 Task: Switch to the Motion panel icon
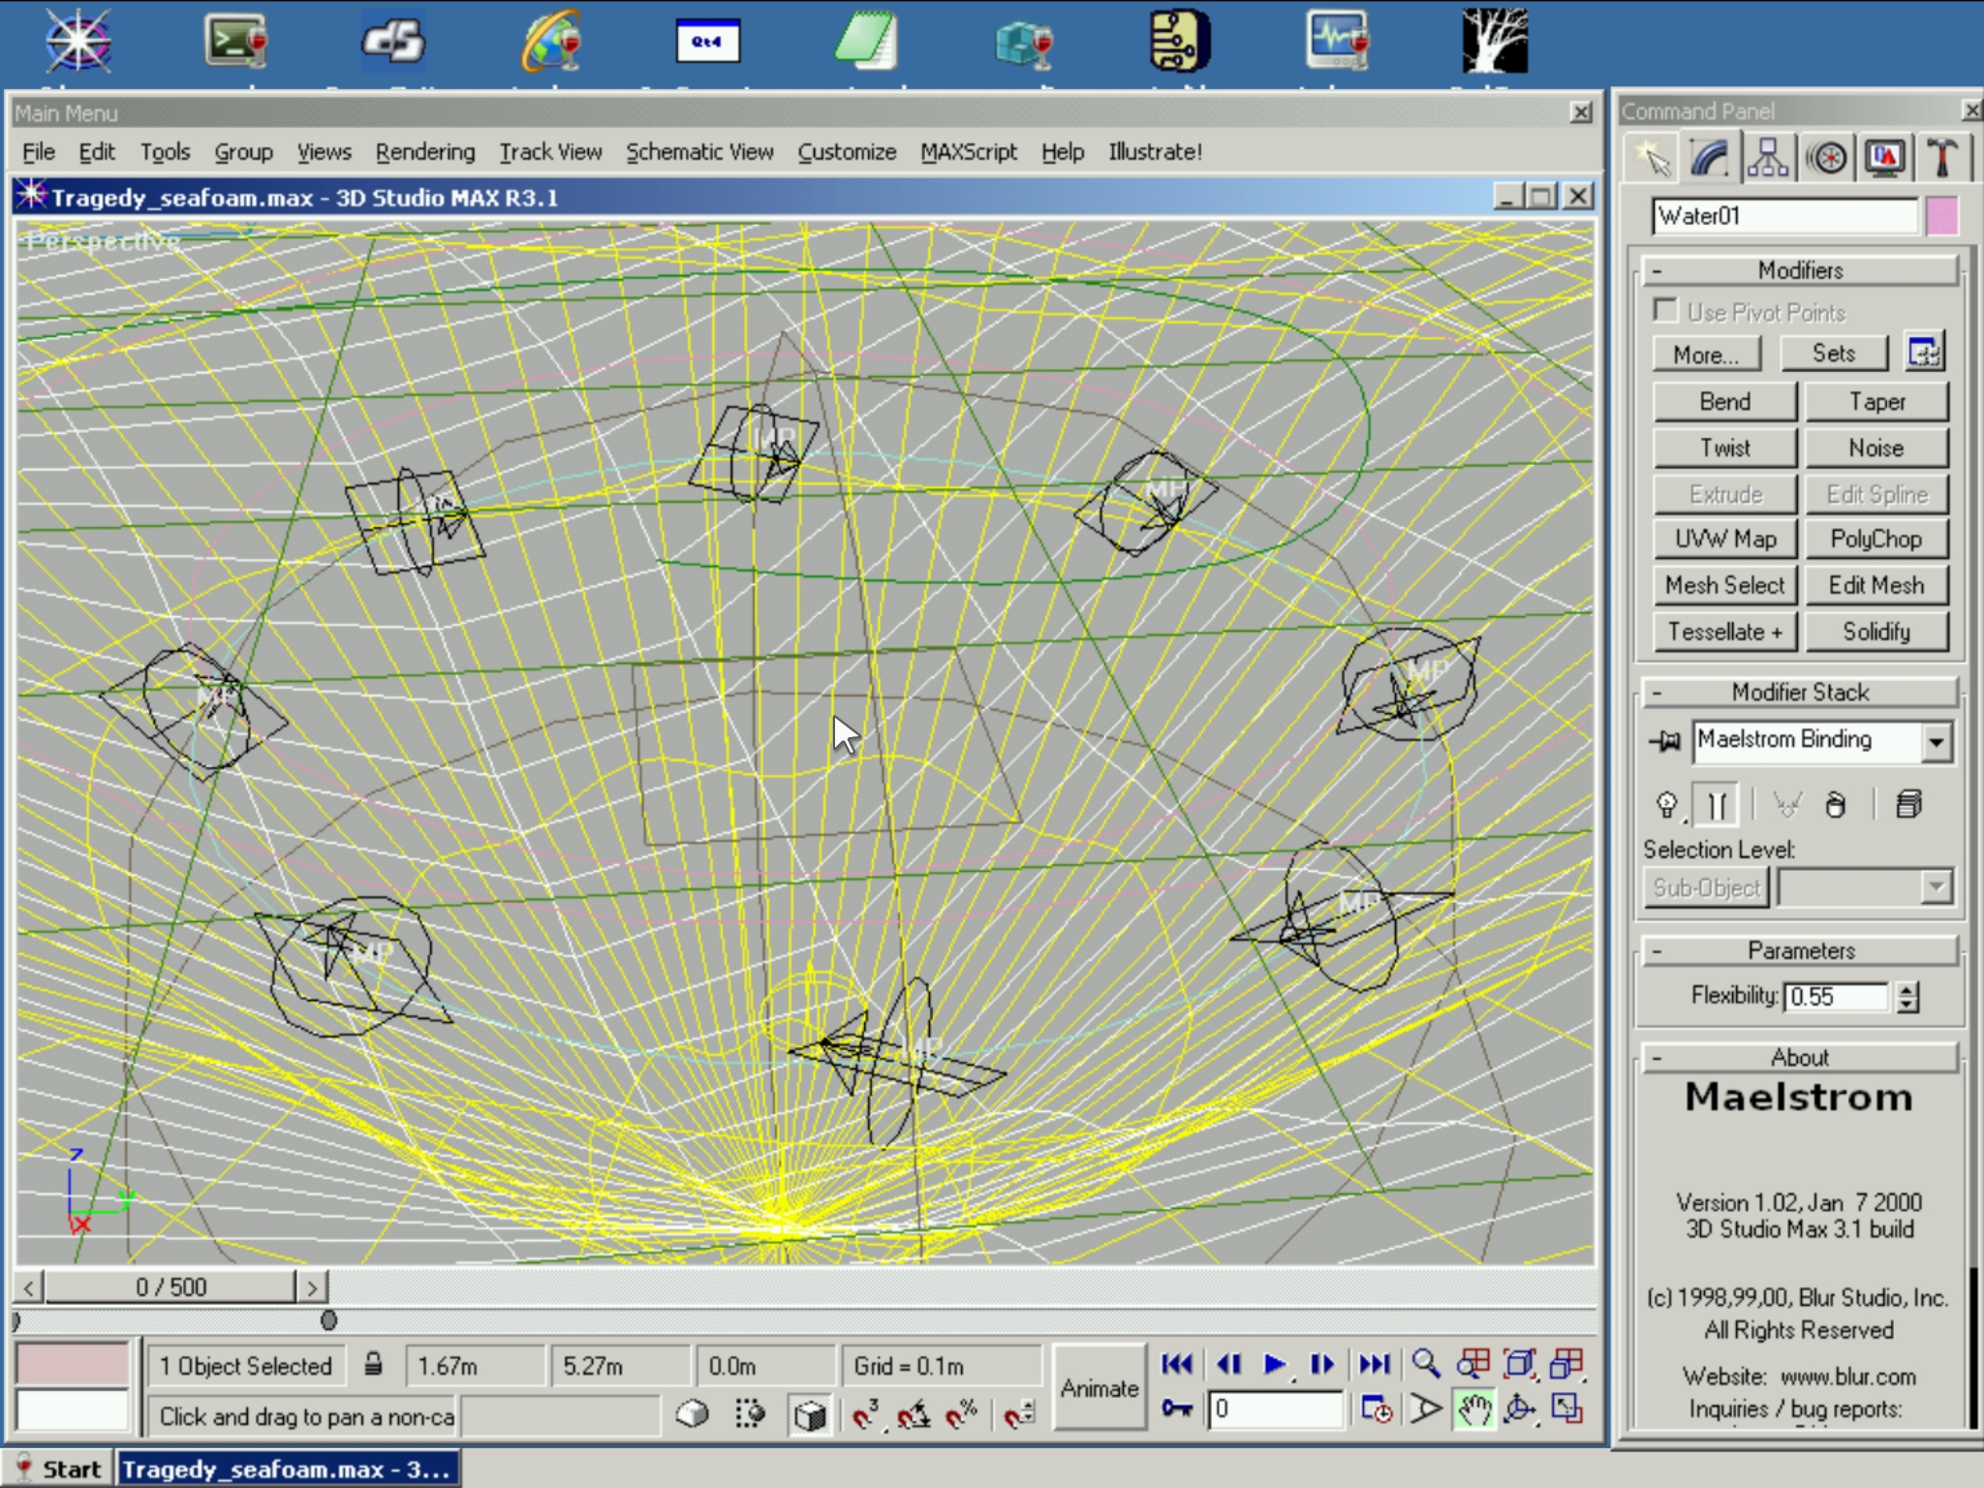[1827, 158]
